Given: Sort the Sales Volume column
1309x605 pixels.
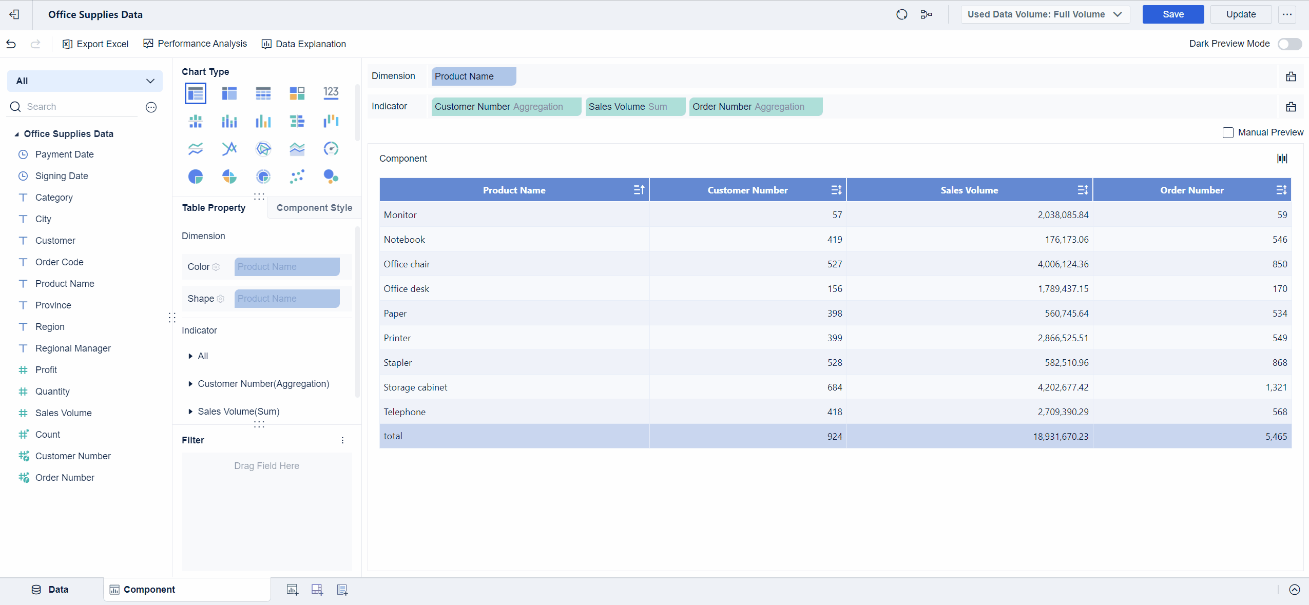Looking at the screenshot, I should click(1082, 189).
